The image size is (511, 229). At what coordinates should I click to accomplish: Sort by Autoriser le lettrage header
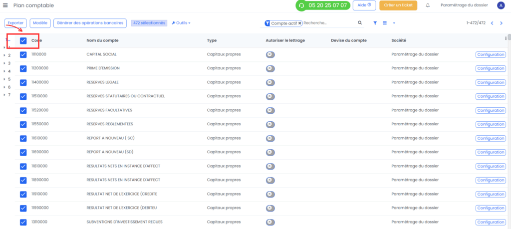pos(285,40)
